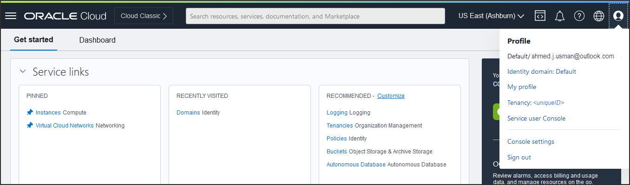The height and width of the screenshot is (185, 630).
Task: Open the Domains link under Recently Visited
Action: coord(188,113)
